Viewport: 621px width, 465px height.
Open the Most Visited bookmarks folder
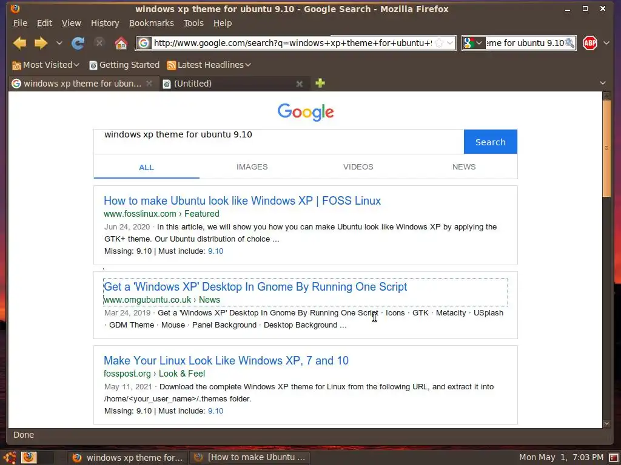[45, 65]
